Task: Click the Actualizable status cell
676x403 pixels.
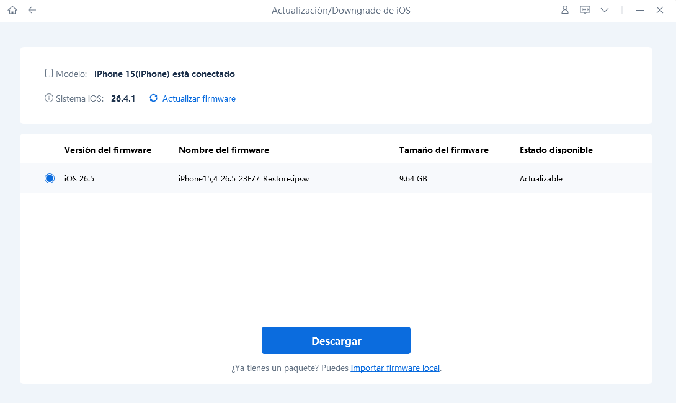Action: 541,179
